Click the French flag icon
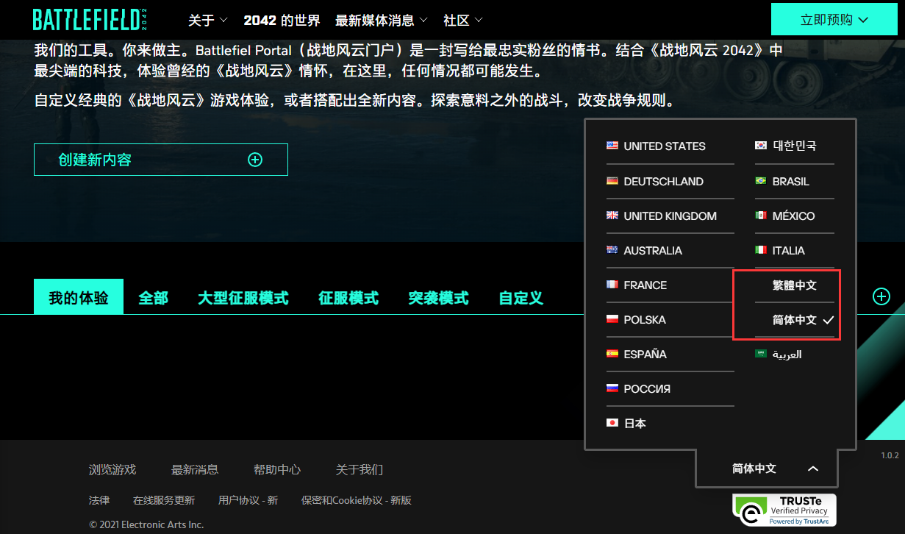The width and height of the screenshot is (905, 534). 612,285
